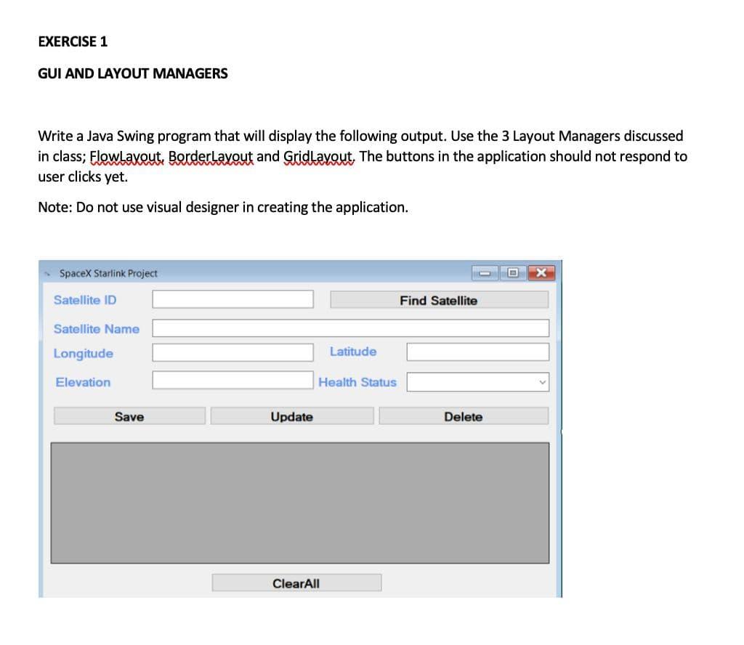744x645 pixels.
Task: Click the Delete button
Action: point(464,416)
